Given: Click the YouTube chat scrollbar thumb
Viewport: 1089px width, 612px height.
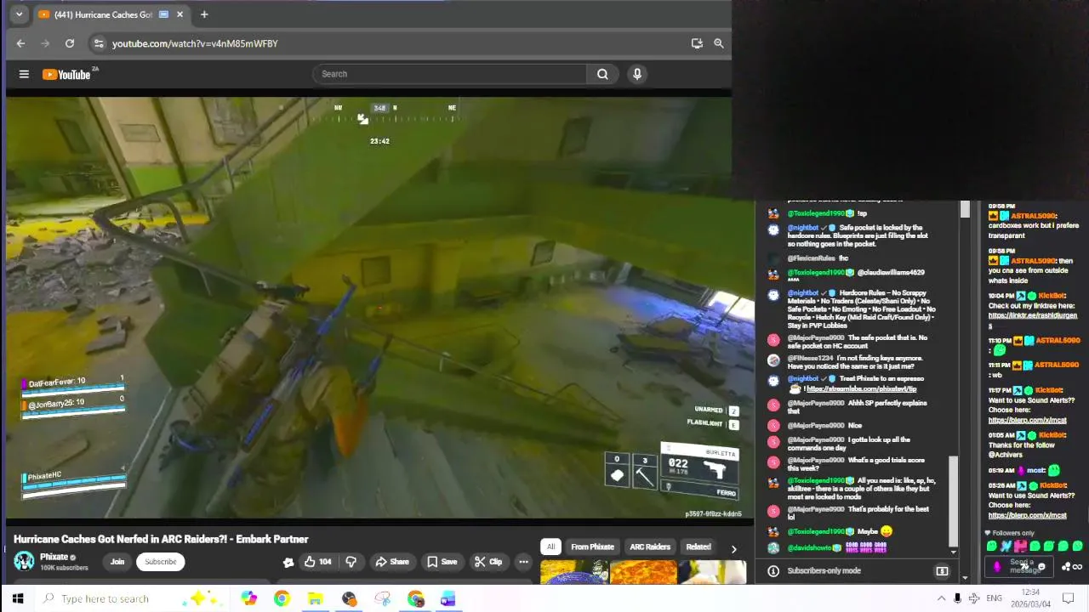Looking at the screenshot, I should tap(953, 501).
